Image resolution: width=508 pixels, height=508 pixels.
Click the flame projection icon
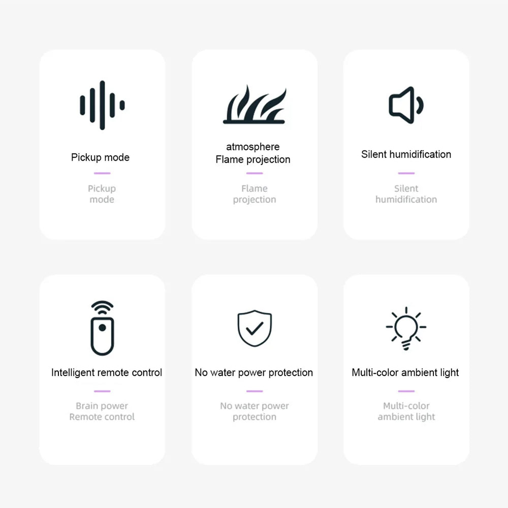pos(255,105)
